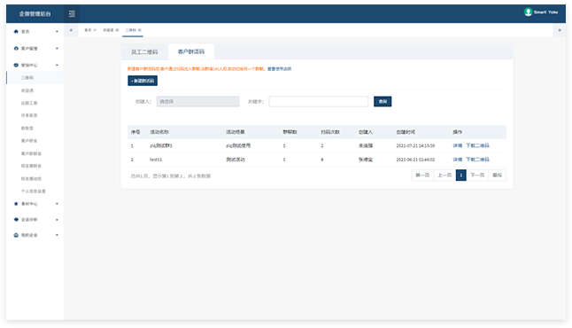The width and height of the screenshot is (572, 328).
Task: Open 客户群群发 in the sidebar
Action: [31, 153]
